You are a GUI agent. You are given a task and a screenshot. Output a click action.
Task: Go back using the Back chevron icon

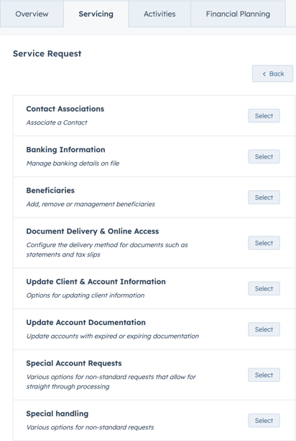pyautogui.click(x=264, y=74)
